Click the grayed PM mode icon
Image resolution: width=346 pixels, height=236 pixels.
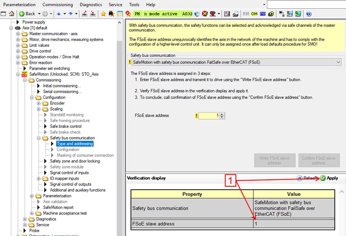pos(246,14)
